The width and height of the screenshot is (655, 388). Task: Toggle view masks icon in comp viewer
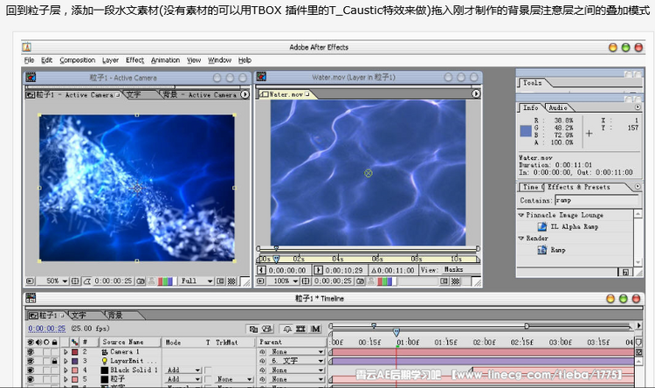[x=86, y=281]
